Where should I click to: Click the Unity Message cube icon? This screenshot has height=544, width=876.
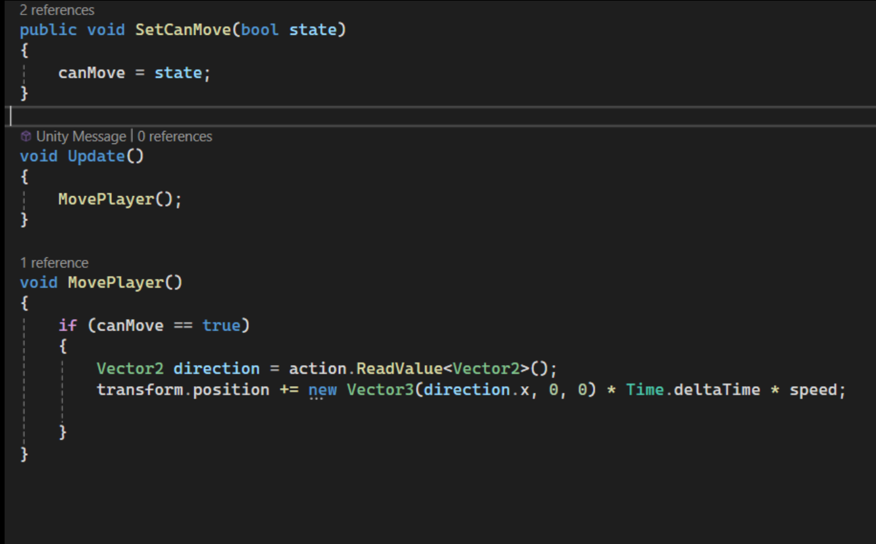click(25, 137)
